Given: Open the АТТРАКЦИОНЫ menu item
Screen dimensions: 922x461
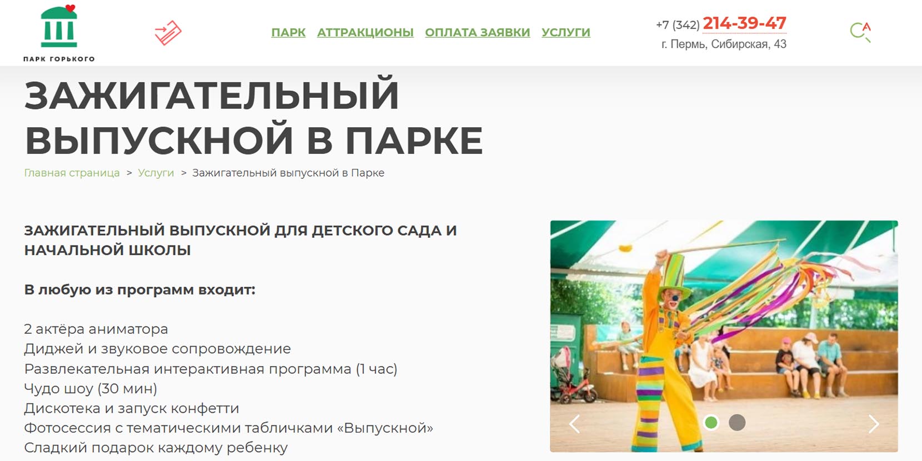Looking at the screenshot, I should 365,33.
